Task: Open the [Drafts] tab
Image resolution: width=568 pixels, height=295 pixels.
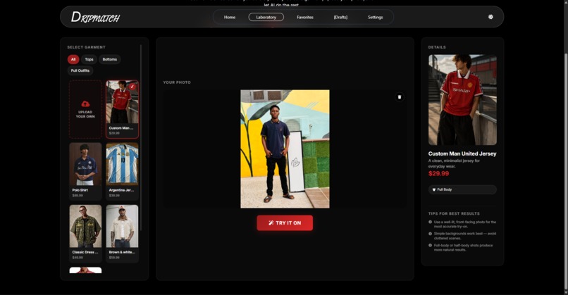Action: tap(340, 17)
